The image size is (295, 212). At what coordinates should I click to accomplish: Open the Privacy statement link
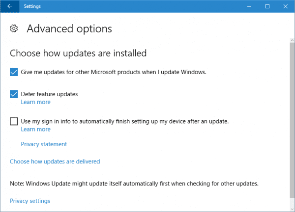coord(44,144)
